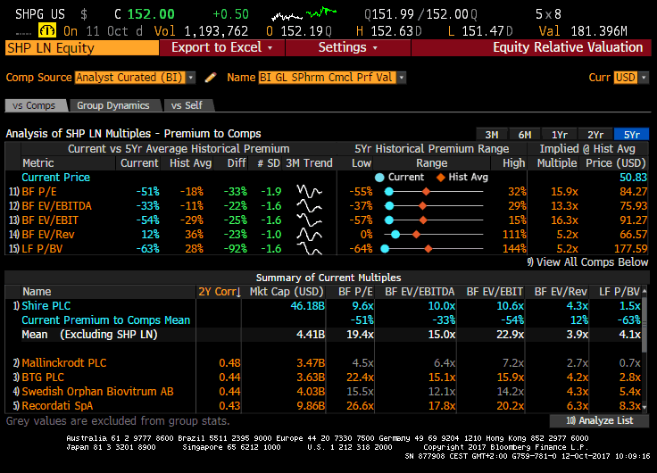657x473 pixels.
Task: Click the Analyze List button
Action: point(599,420)
